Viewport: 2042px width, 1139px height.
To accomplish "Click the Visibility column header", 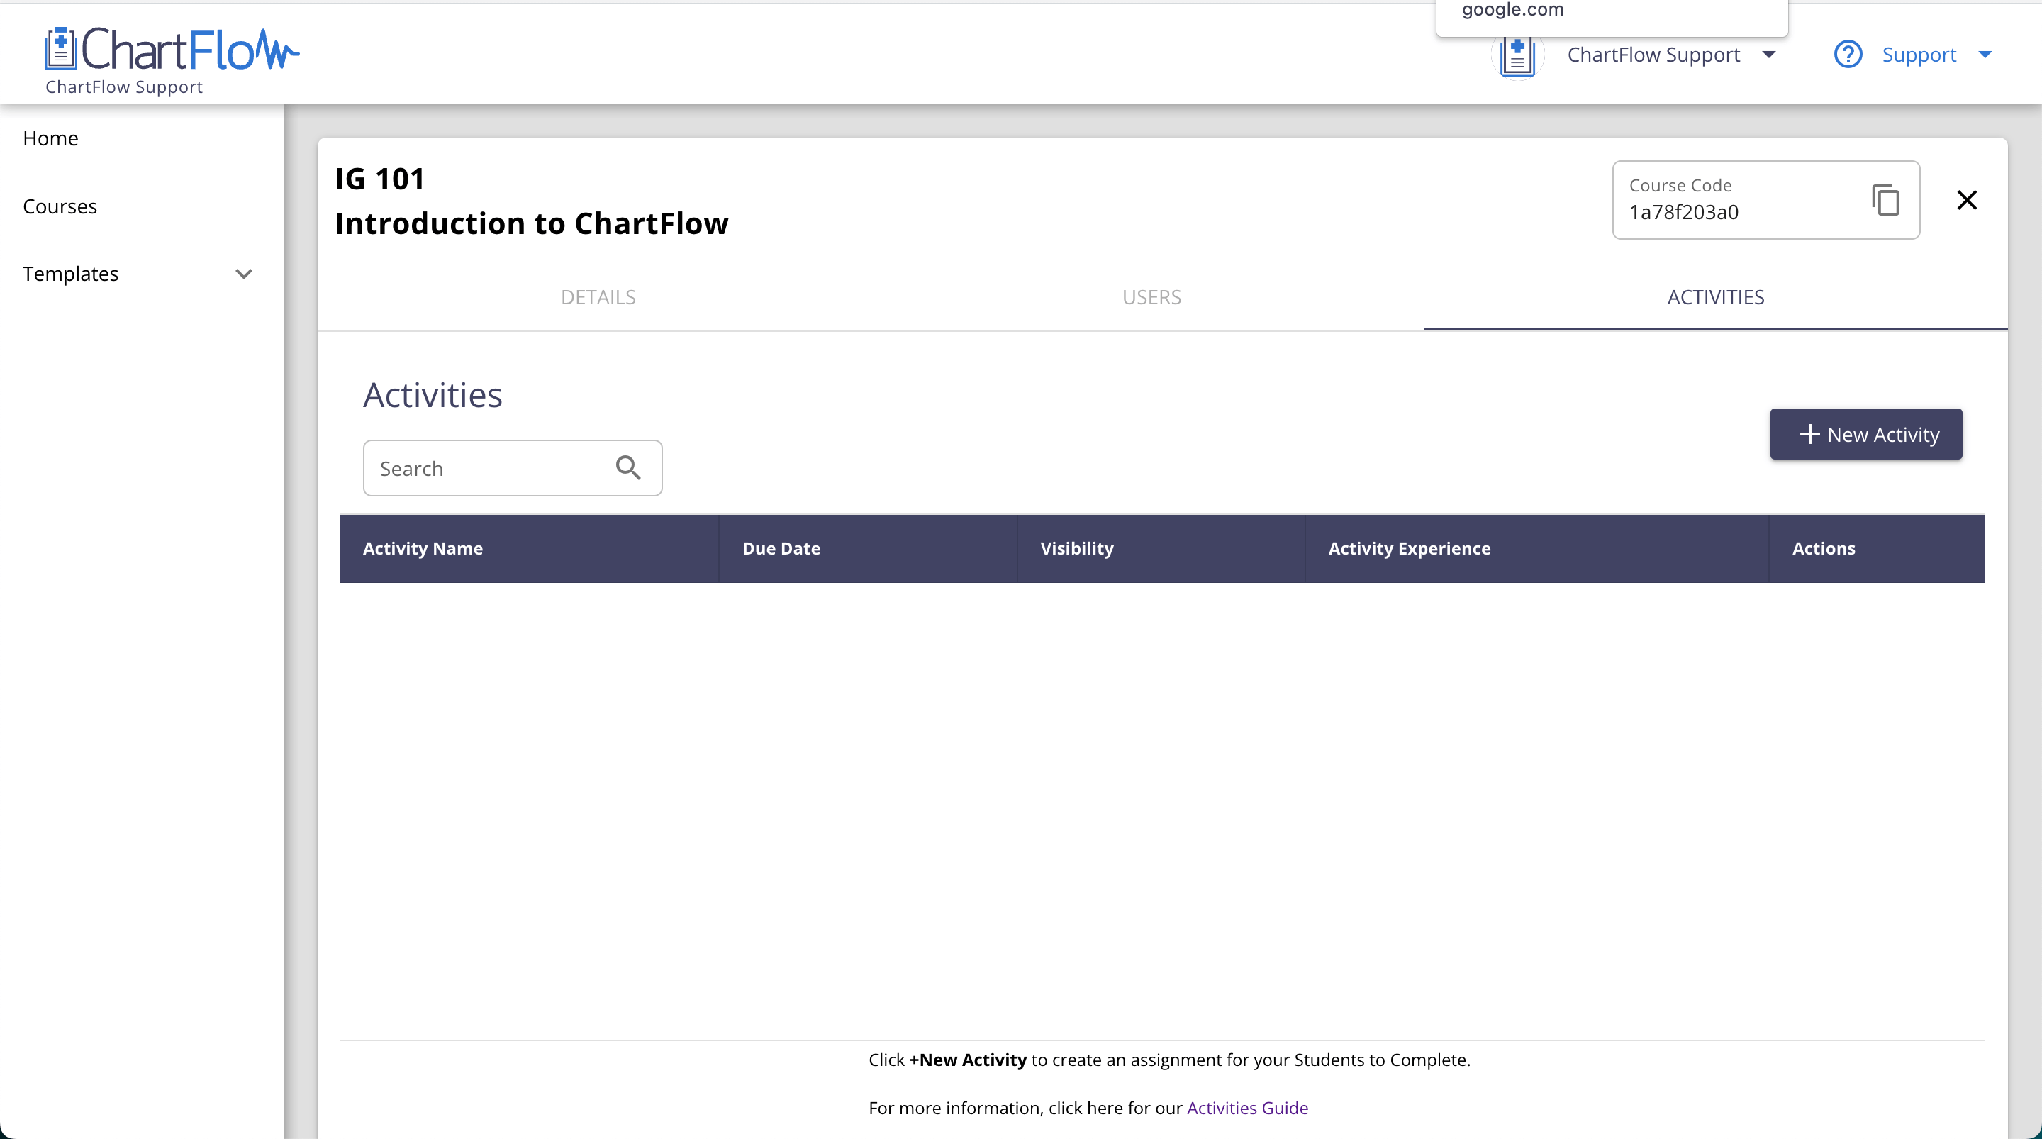I will tap(1076, 549).
